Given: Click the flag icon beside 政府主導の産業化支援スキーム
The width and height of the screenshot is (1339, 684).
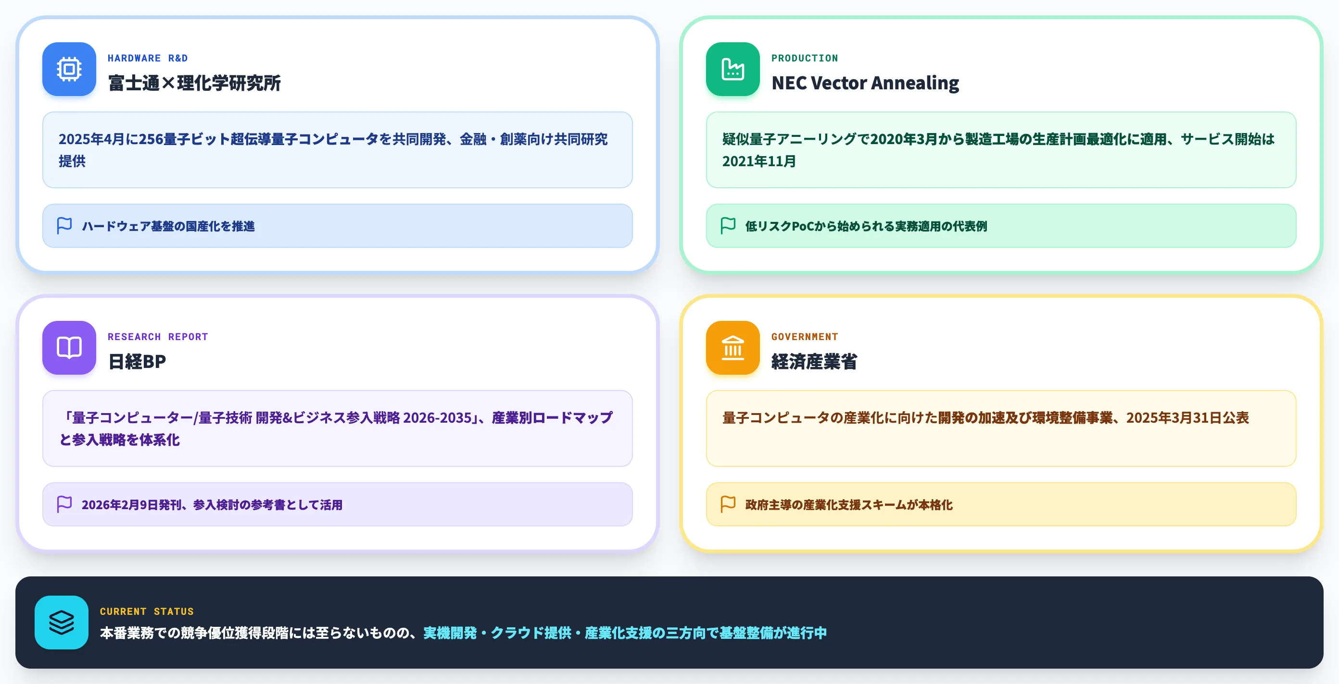Looking at the screenshot, I should click(728, 504).
